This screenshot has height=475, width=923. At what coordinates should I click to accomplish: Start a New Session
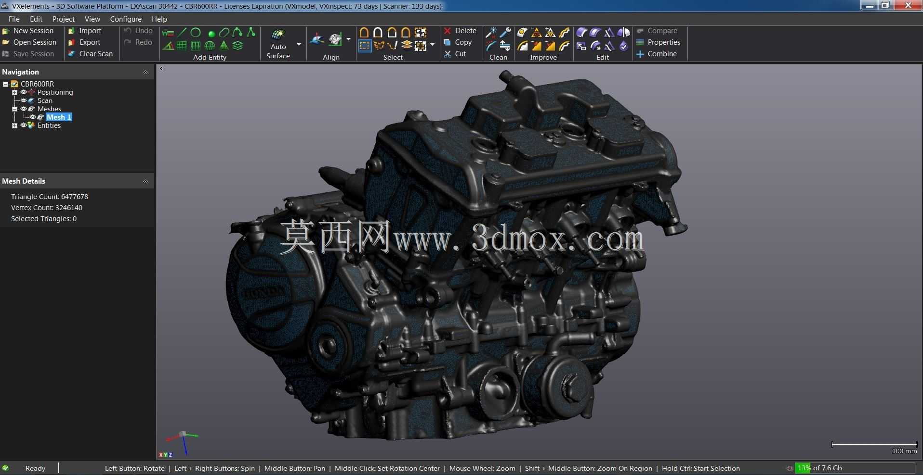tap(28, 31)
